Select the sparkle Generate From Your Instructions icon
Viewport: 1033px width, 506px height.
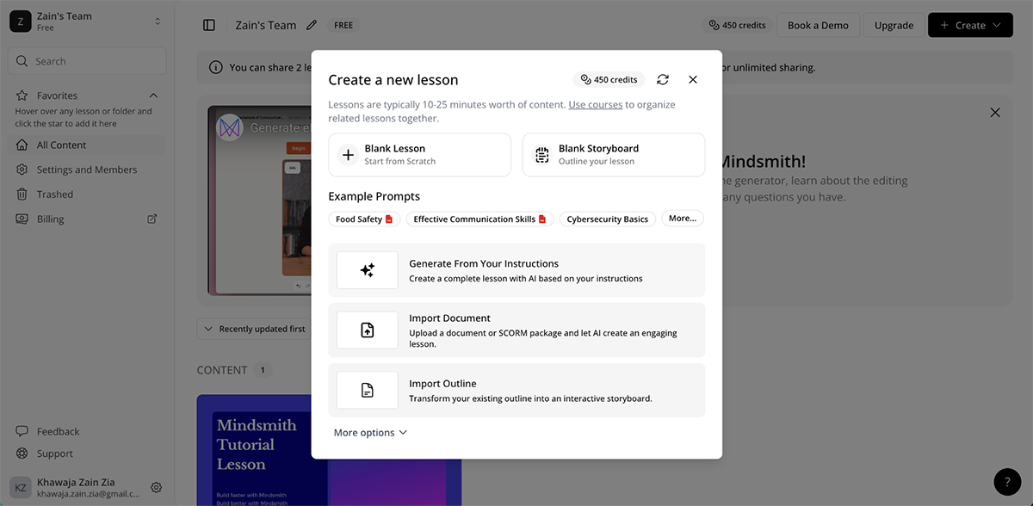pos(367,269)
